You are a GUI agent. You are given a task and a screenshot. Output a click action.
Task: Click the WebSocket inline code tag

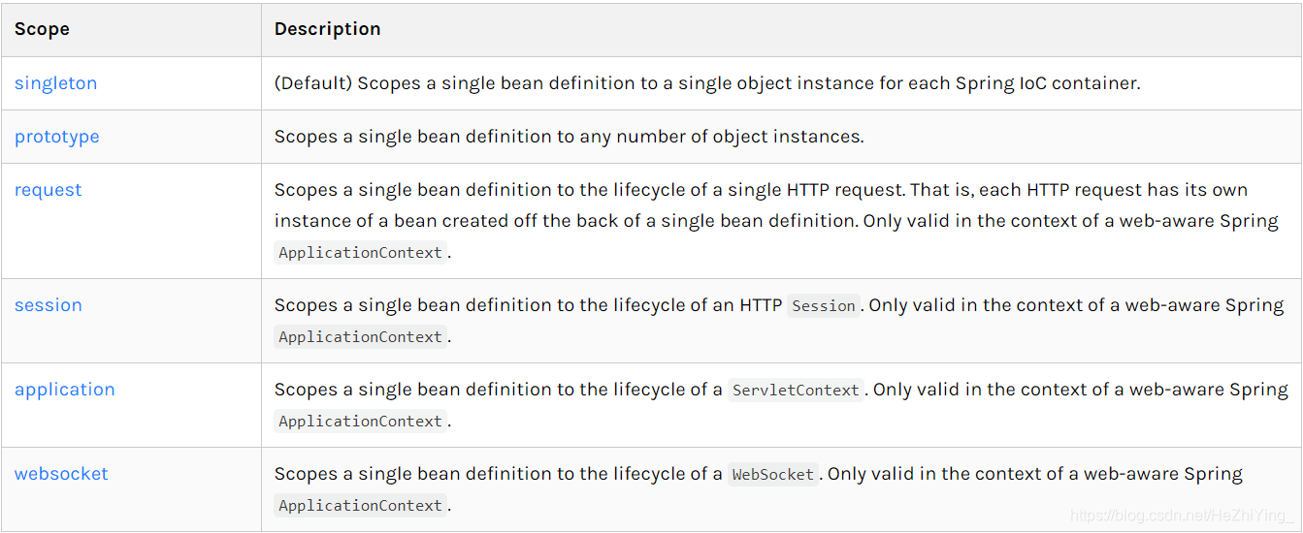(x=773, y=475)
